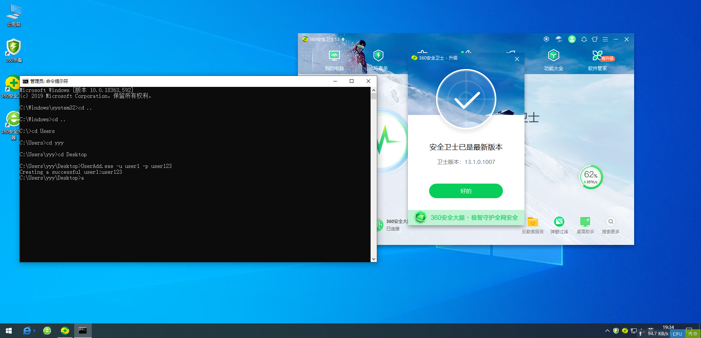701x338 pixels.
Task: Click the UserAdd.exe command line text
Action: (x=126, y=166)
